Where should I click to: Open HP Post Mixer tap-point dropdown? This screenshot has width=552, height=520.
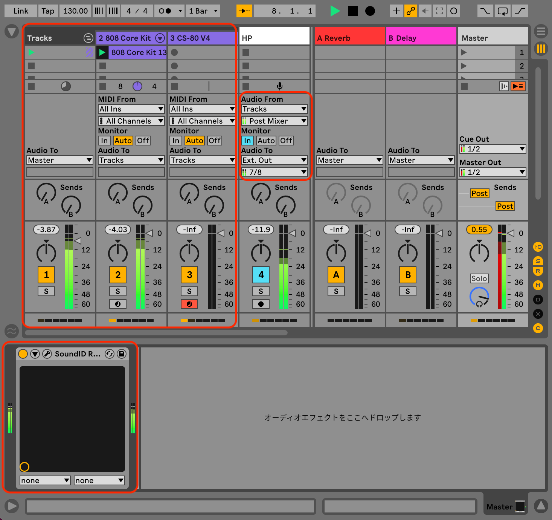tap(274, 121)
